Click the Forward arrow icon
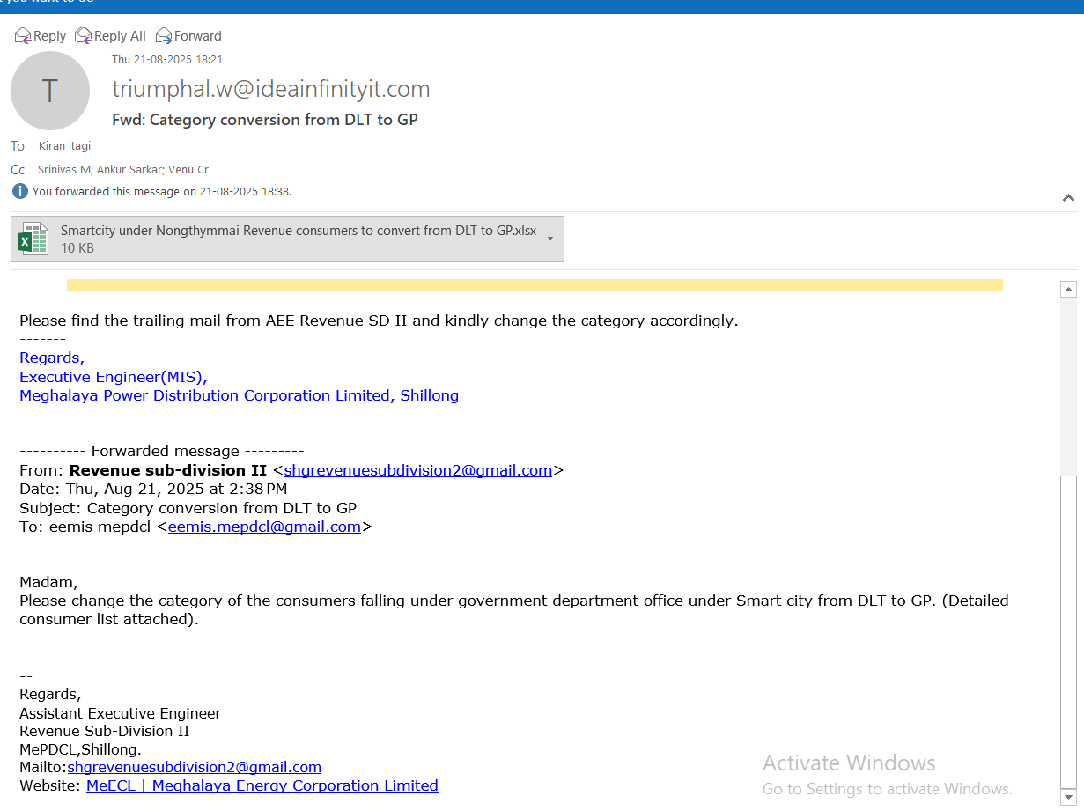Screen dimensions: 1084x811 [164, 35]
